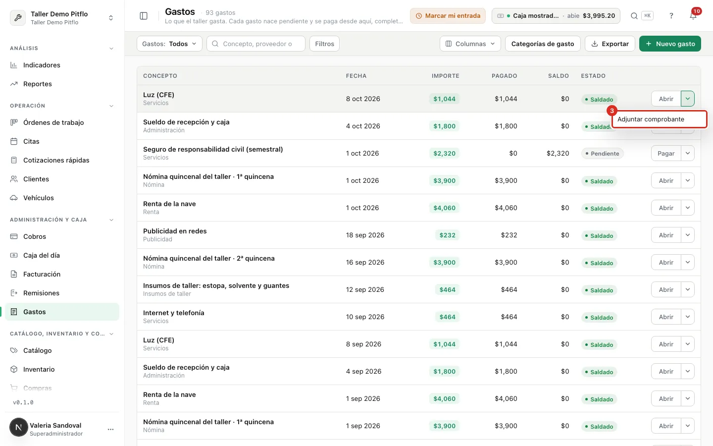Focus the Concepto, proveedor search field
713x446 pixels.
tap(256, 44)
